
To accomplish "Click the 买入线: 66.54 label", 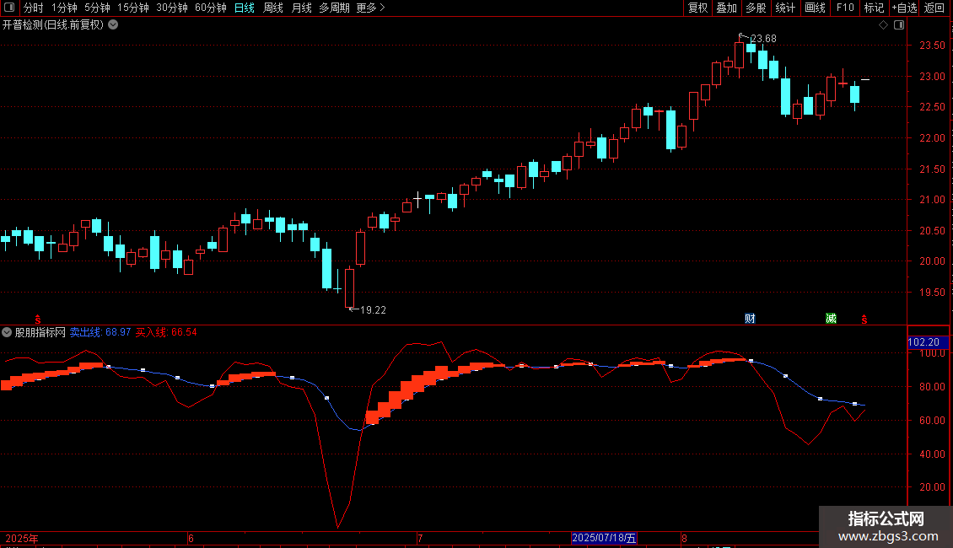I will tap(166, 332).
